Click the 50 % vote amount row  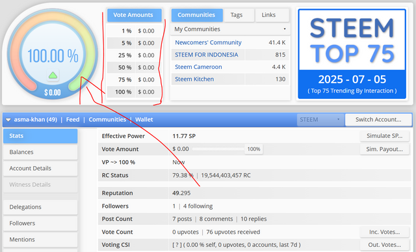pos(135,68)
